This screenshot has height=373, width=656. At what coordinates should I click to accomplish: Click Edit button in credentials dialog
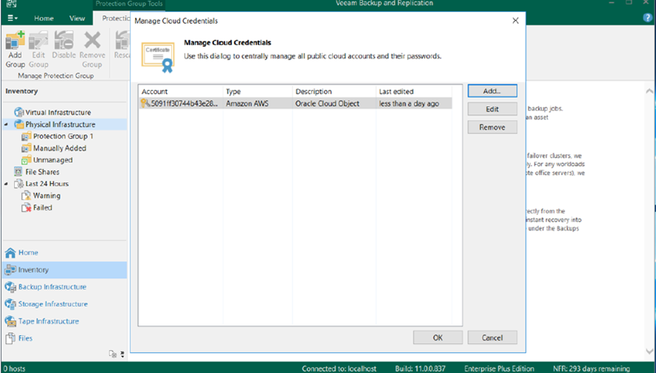click(492, 109)
